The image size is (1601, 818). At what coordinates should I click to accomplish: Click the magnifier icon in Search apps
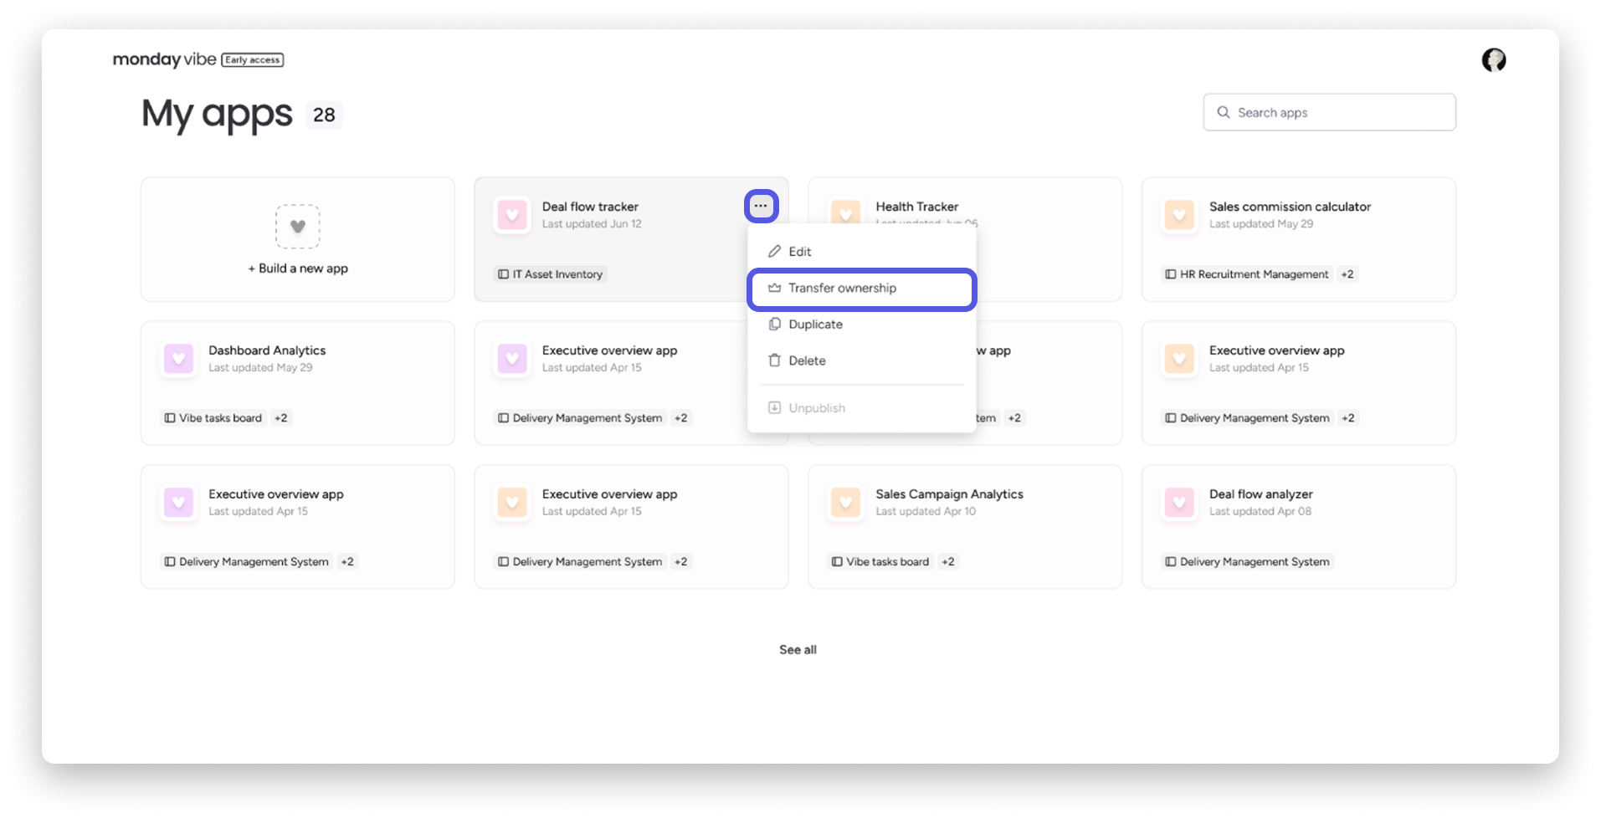click(x=1224, y=112)
